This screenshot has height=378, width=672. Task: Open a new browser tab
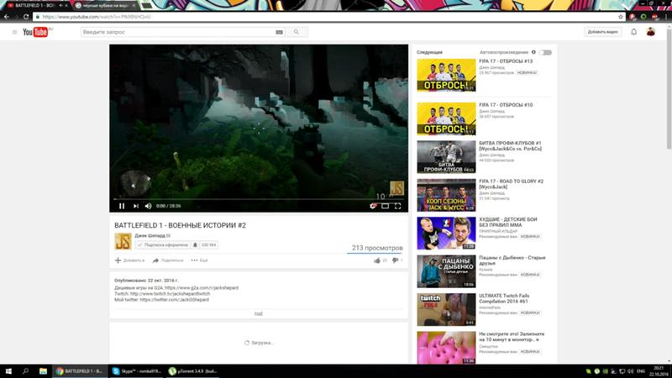[x=146, y=6]
